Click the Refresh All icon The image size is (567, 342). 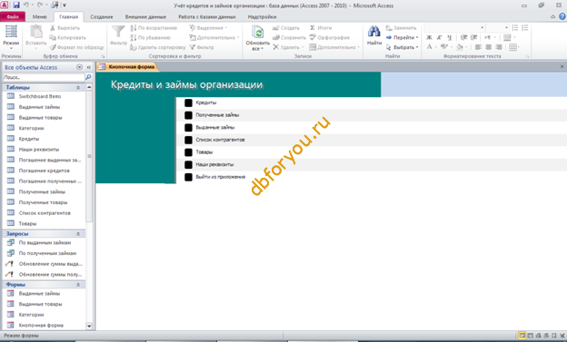[257, 32]
